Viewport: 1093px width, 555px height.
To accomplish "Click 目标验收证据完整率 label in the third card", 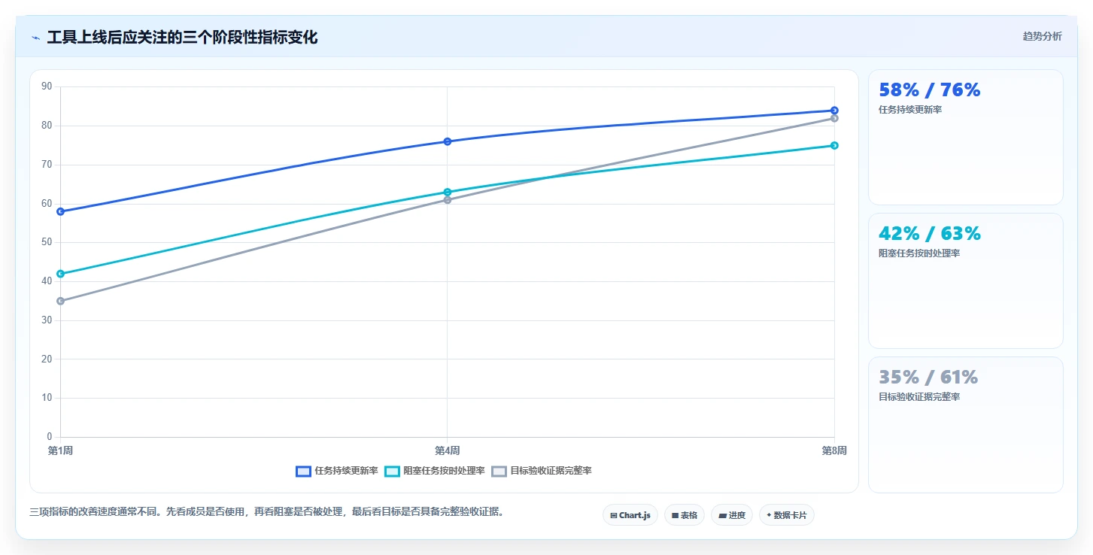I will [919, 397].
